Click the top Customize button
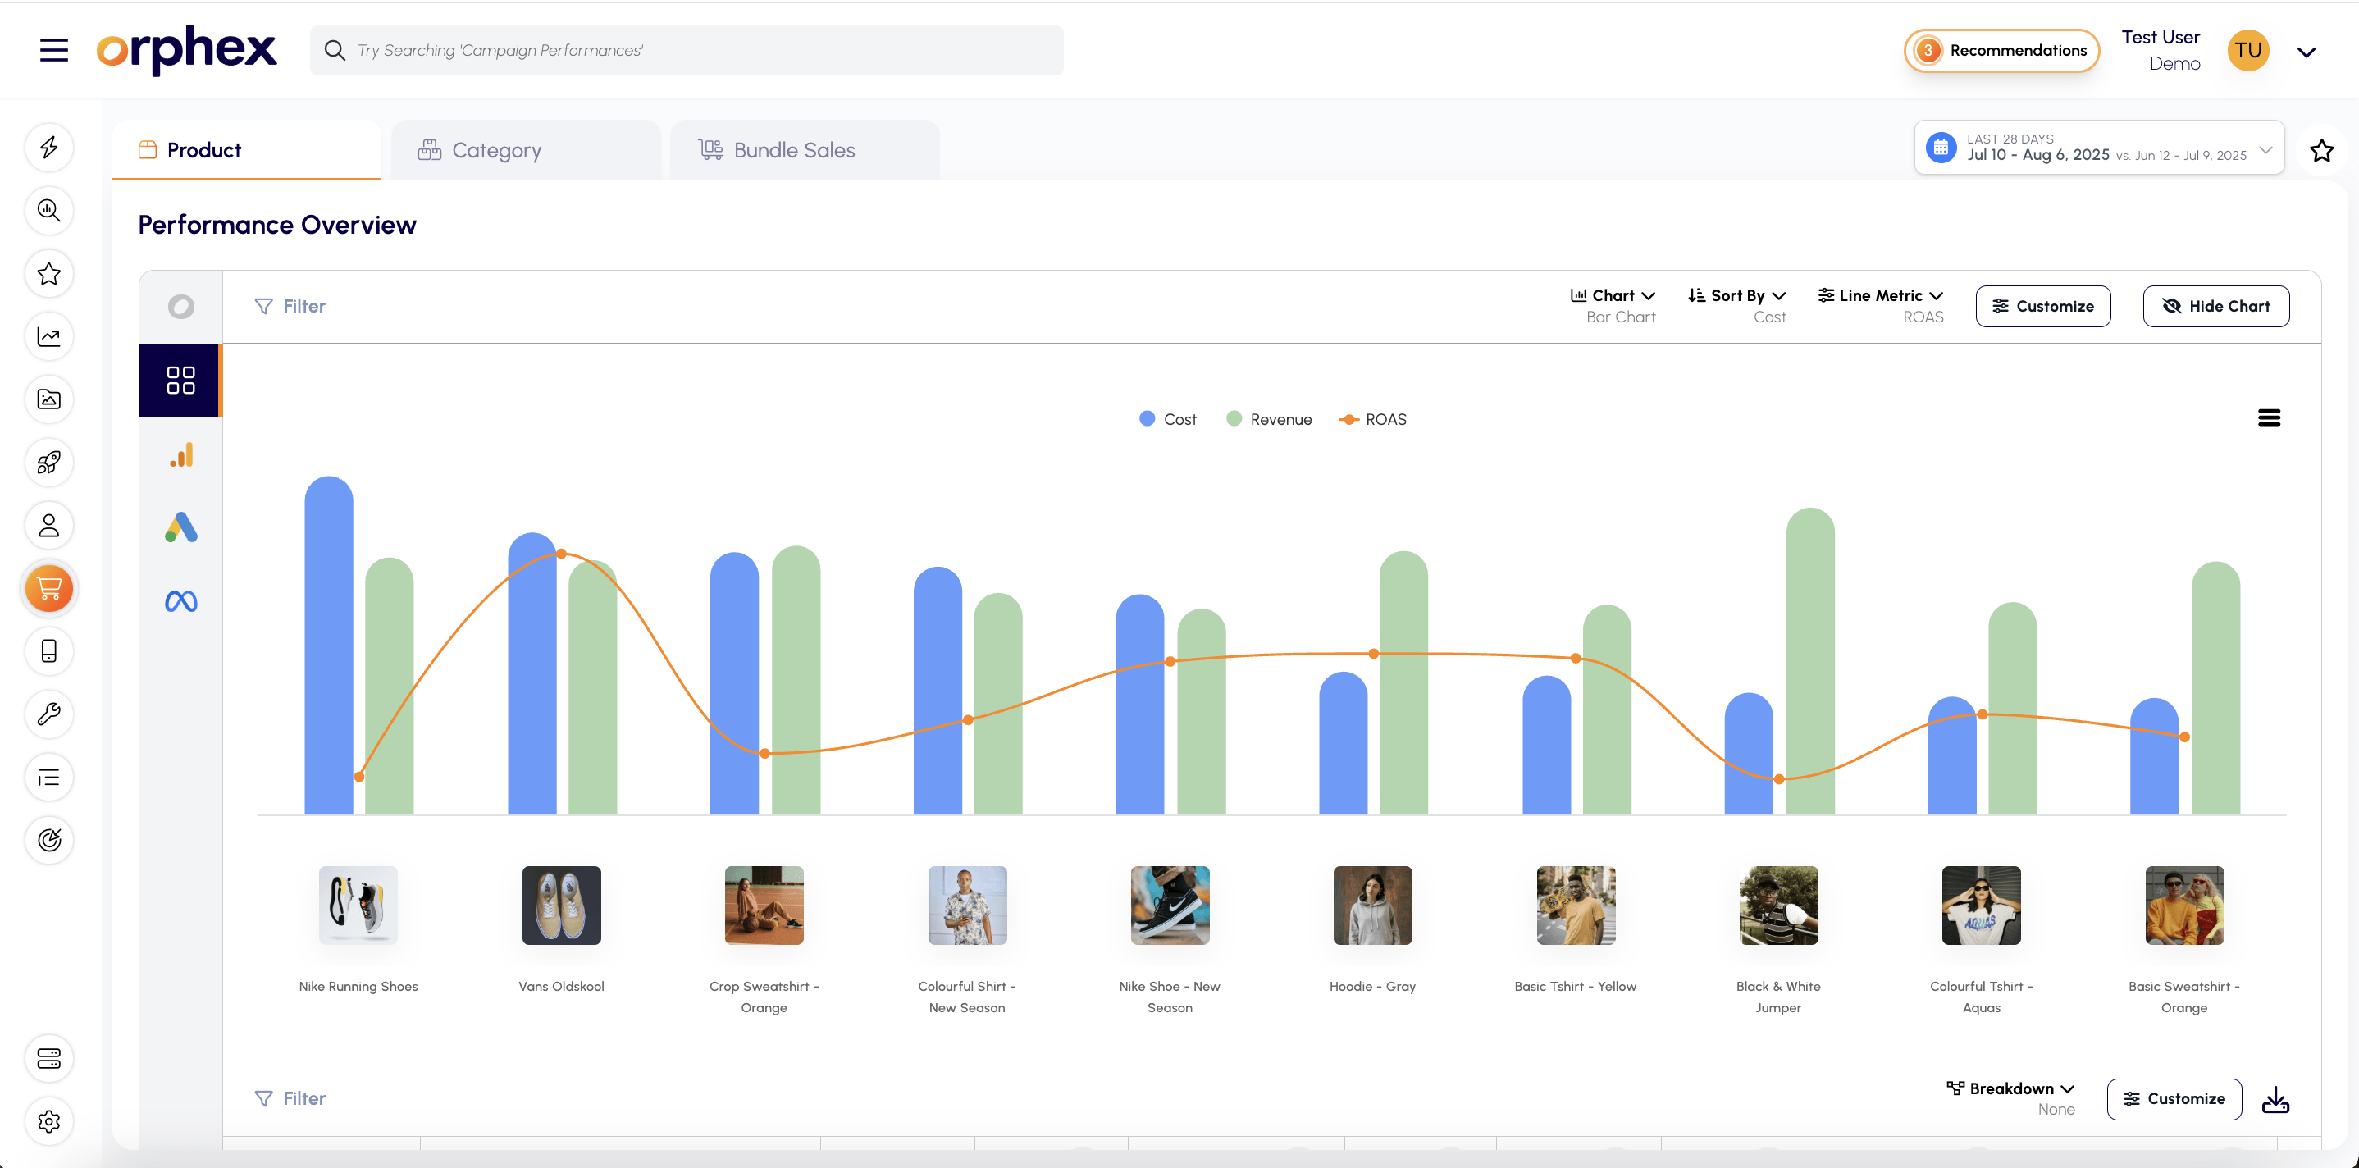 pos(2042,306)
